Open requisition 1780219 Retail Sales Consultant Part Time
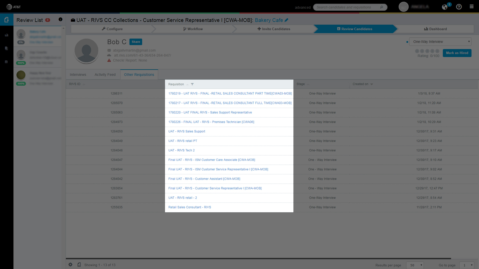The width and height of the screenshot is (479, 269). 230,94
